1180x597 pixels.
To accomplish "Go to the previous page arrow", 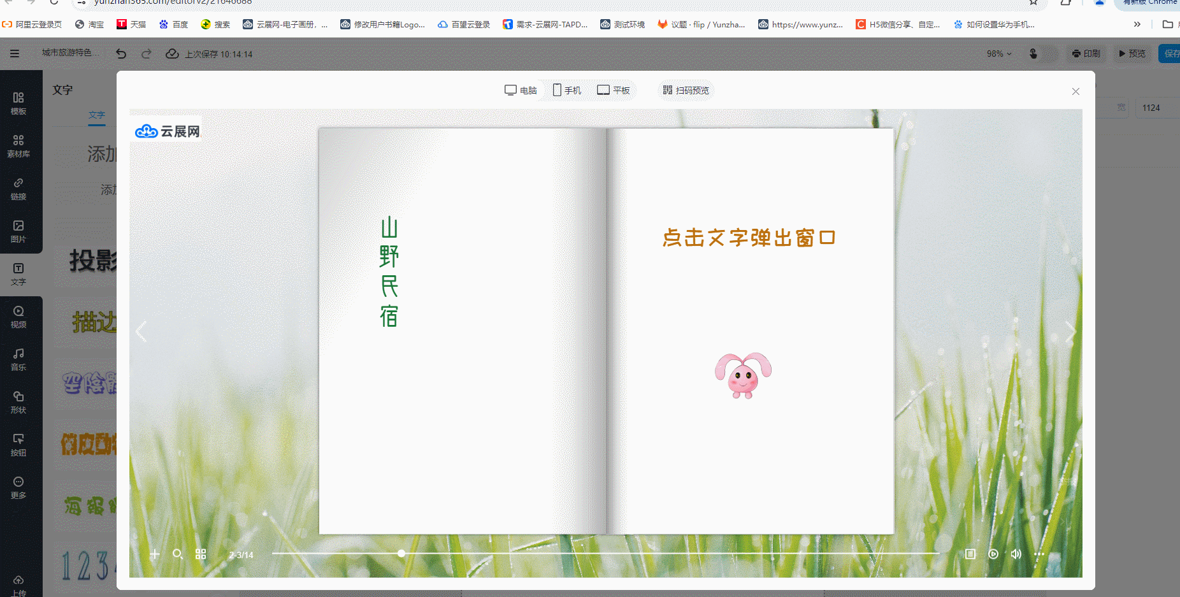I will (141, 332).
